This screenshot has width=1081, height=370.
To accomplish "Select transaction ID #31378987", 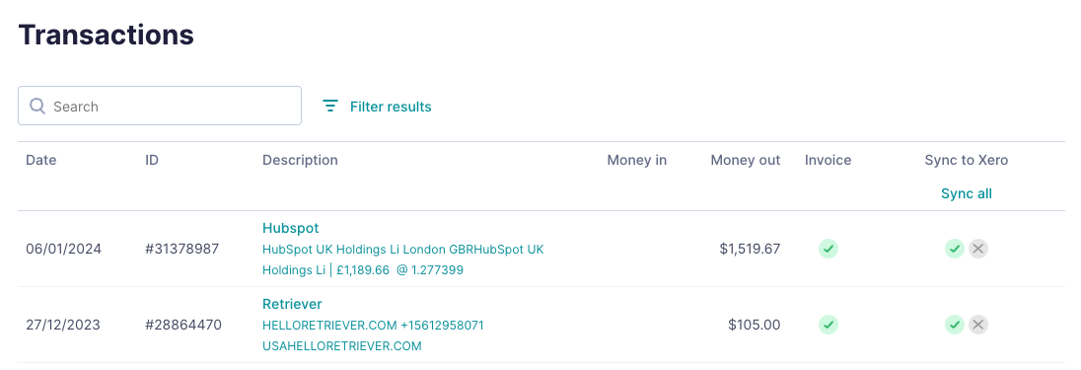I will [x=182, y=249].
